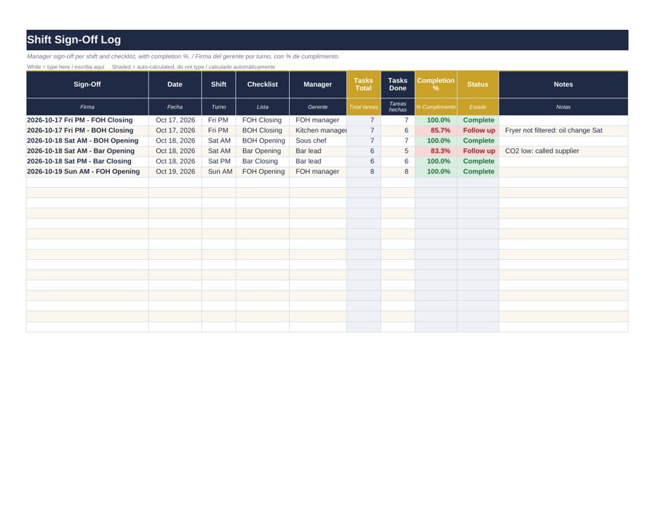Select the 'Tasks Total' column header
Viewport: 655px width, 506px height.
[363, 84]
